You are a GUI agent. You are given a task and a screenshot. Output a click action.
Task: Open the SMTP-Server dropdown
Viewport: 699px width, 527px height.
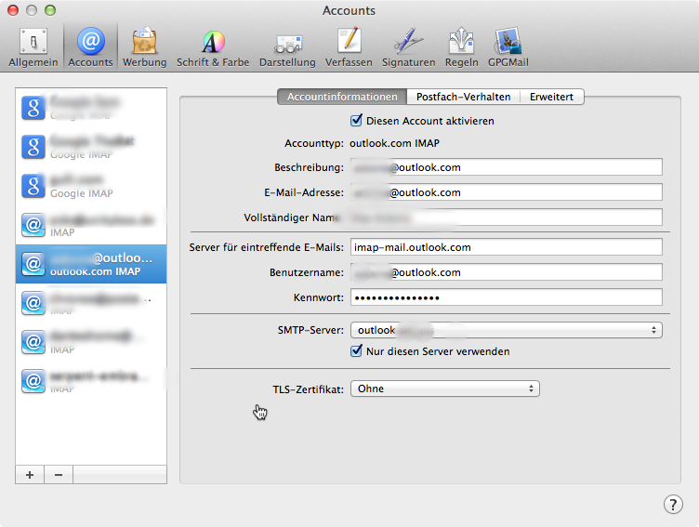(x=507, y=330)
